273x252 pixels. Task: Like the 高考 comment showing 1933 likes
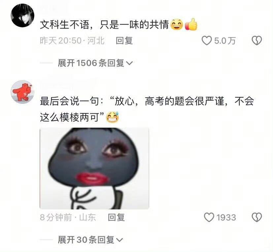point(209,217)
